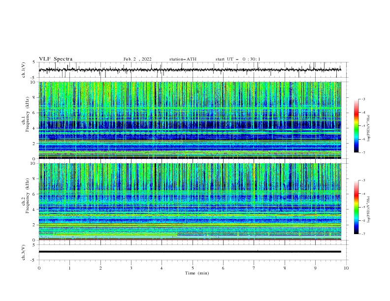The height and width of the screenshot is (301, 390).
Task: Click the ch.1 PSD color scale bar
Action: [x=356, y=126]
